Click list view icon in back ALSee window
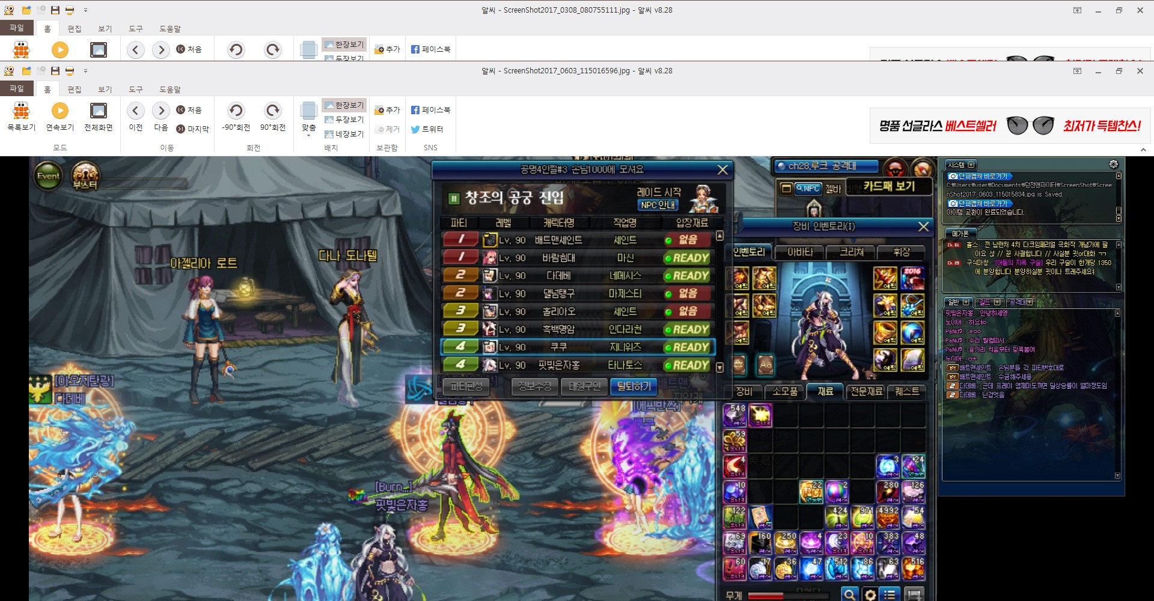 coord(21,50)
